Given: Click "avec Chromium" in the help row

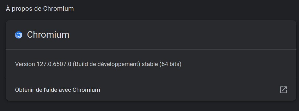Looking at the screenshot, I should [79, 90].
